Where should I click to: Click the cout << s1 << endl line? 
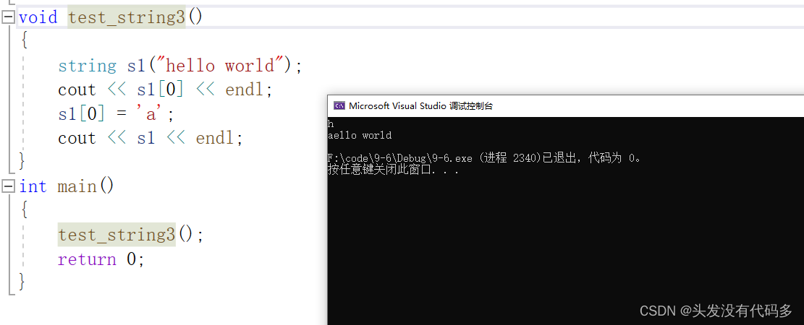pyautogui.click(x=151, y=138)
